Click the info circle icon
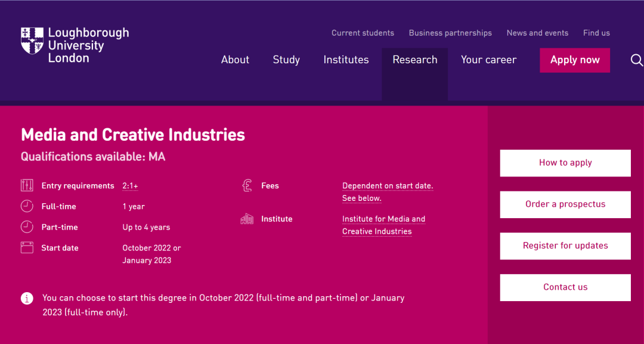The image size is (644, 344). coord(27,298)
